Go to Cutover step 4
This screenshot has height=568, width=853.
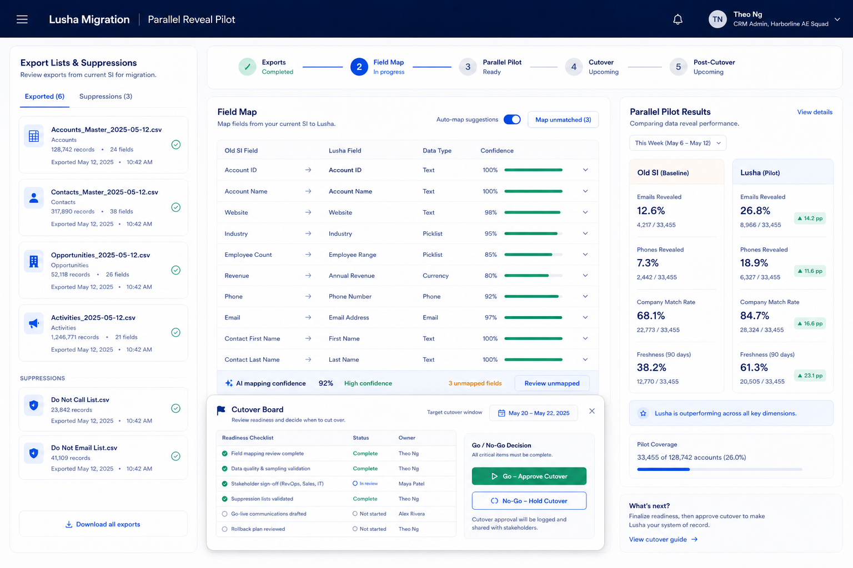[592, 67]
